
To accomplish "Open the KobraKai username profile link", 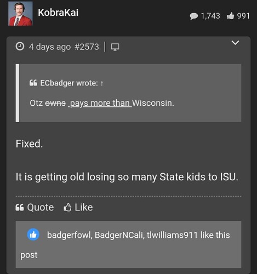I will pyautogui.click(x=58, y=13).
